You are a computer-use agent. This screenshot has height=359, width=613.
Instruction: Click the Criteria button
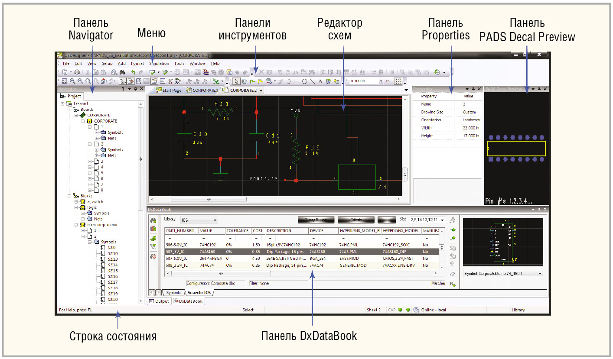pos(355,220)
